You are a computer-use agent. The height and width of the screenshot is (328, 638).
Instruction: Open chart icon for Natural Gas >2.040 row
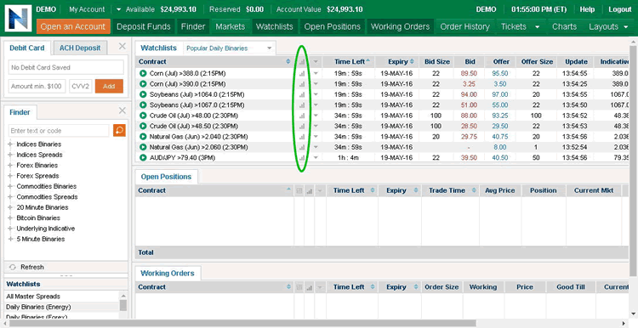click(x=301, y=137)
